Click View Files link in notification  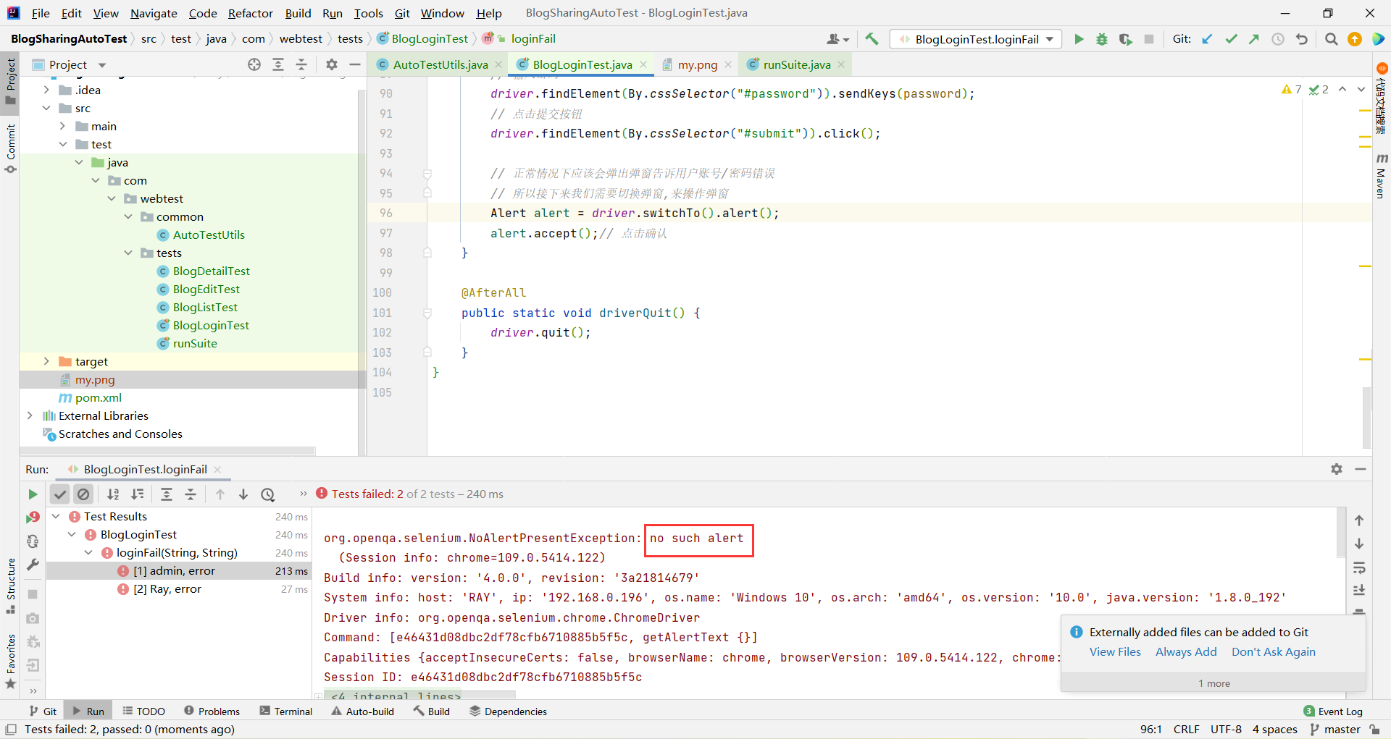(x=1115, y=651)
